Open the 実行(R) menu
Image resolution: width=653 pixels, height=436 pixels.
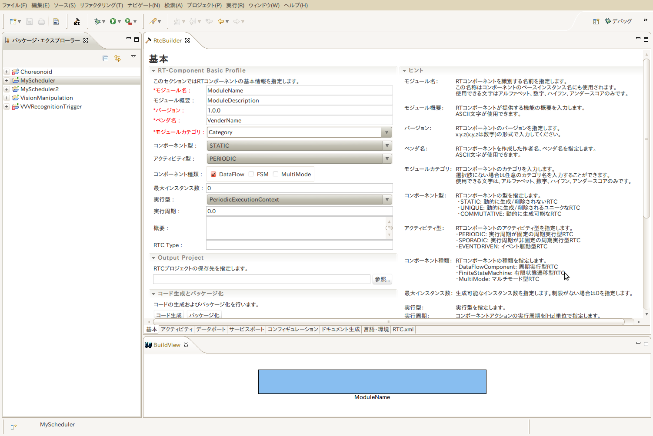click(235, 5)
